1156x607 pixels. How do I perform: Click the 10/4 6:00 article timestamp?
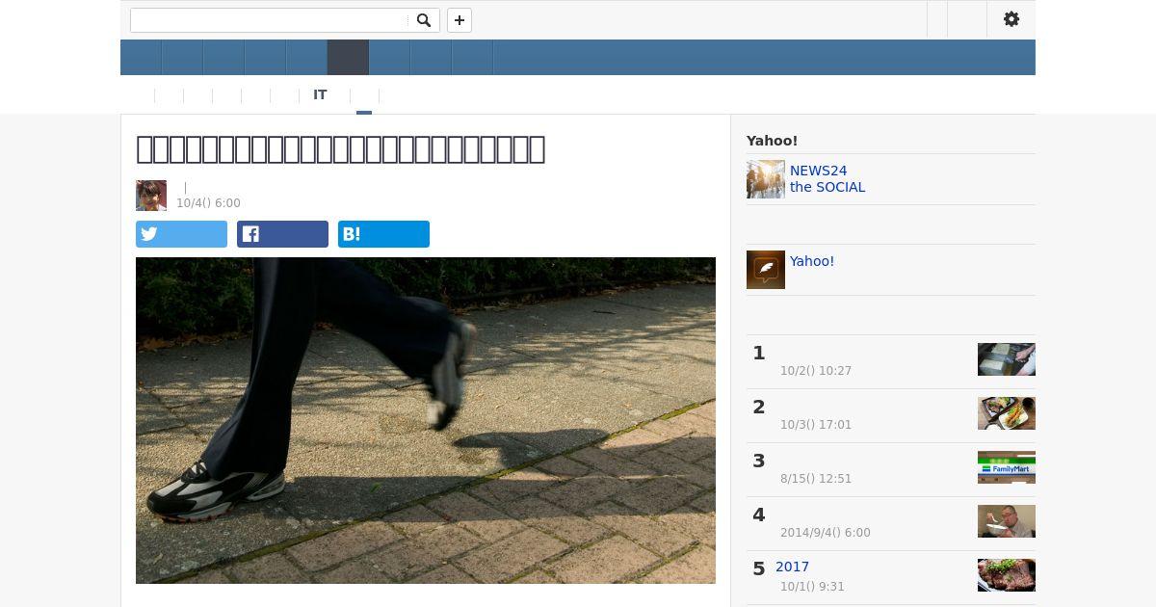(x=208, y=203)
